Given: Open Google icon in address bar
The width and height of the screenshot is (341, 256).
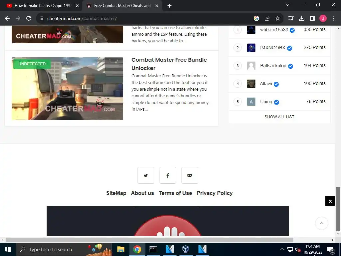Looking at the screenshot, I should [256, 19].
